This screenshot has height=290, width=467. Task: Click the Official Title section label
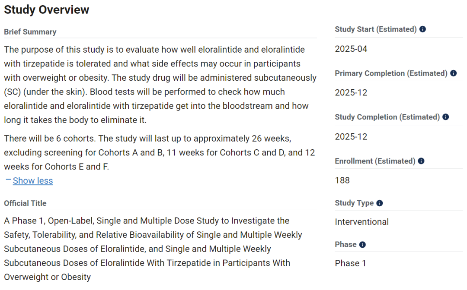coord(25,203)
